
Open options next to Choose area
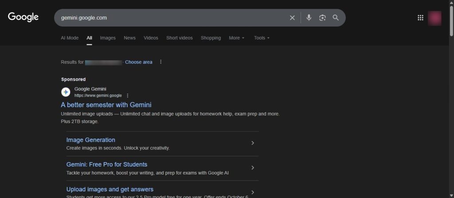(161, 62)
